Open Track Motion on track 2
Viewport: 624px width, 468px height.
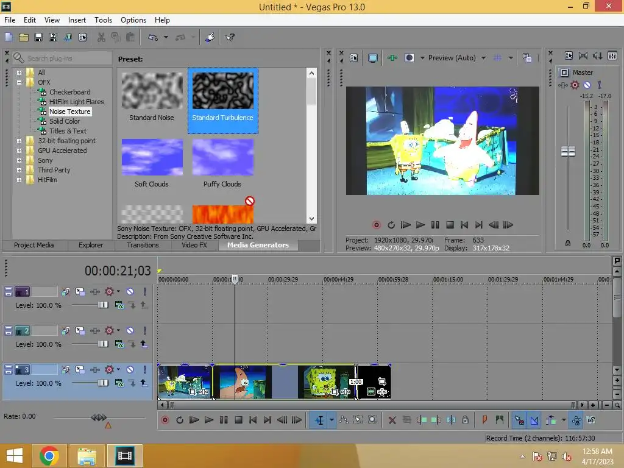[80, 331]
